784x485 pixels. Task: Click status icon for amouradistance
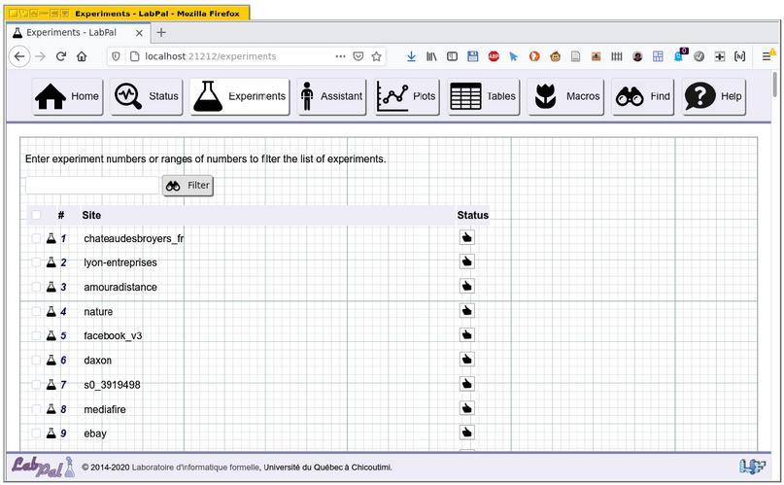pos(467,286)
